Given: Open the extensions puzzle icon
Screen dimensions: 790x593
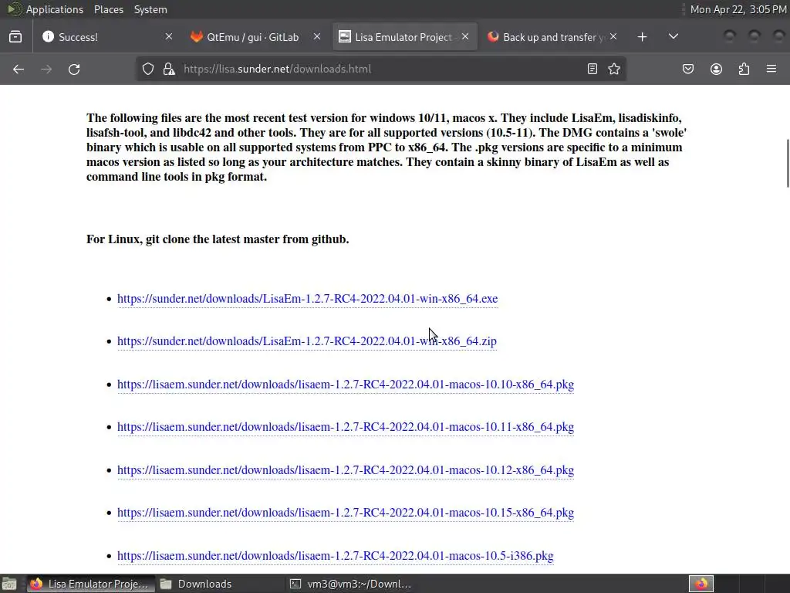Looking at the screenshot, I should tap(744, 69).
